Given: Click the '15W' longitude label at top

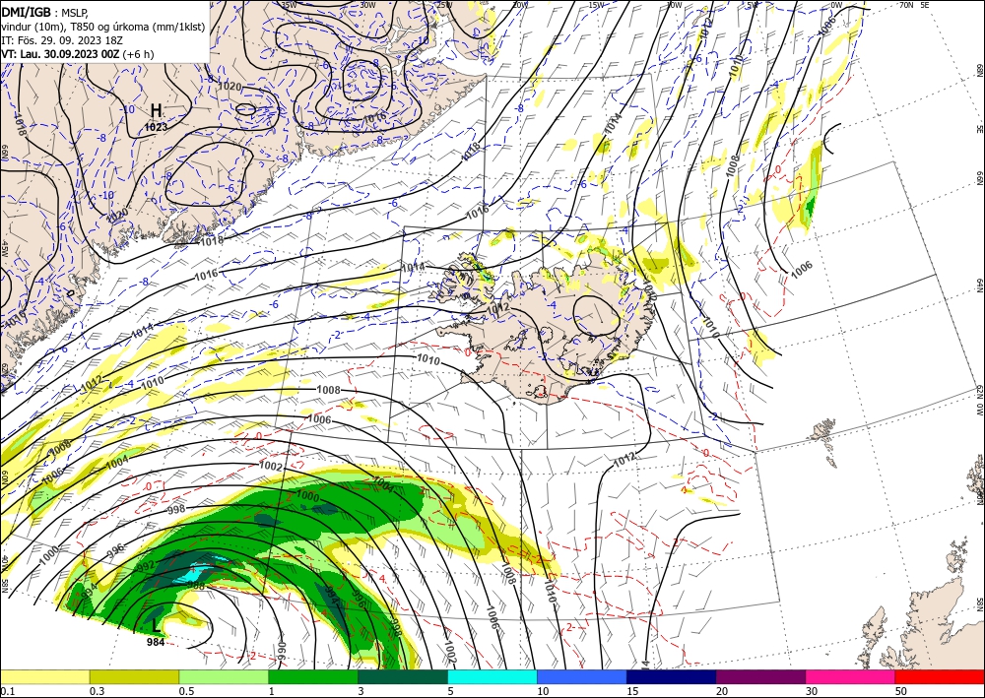Looking at the screenshot, I should point(596,4).
